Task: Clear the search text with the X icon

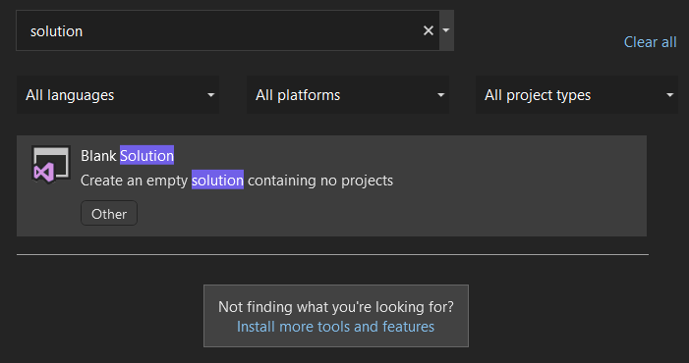Action: (x=428, y=30)
